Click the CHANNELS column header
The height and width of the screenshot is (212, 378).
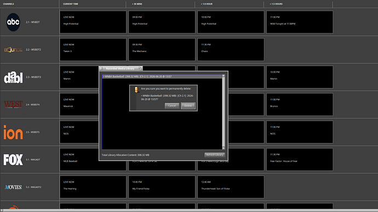point(8,4)
